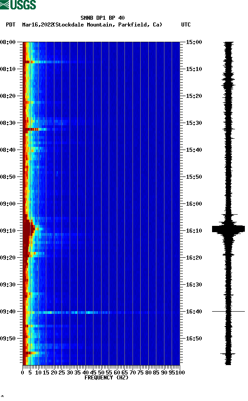Click the 16:40 UTC time label

tap(194, 312)
